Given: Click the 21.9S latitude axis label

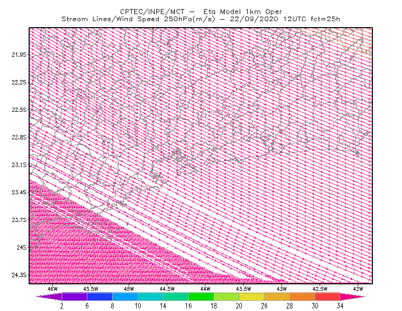Looking at the screenshot, I should [x=19, y=55].
